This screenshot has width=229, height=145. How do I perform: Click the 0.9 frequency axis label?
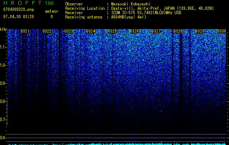click(x=3, y=83)
